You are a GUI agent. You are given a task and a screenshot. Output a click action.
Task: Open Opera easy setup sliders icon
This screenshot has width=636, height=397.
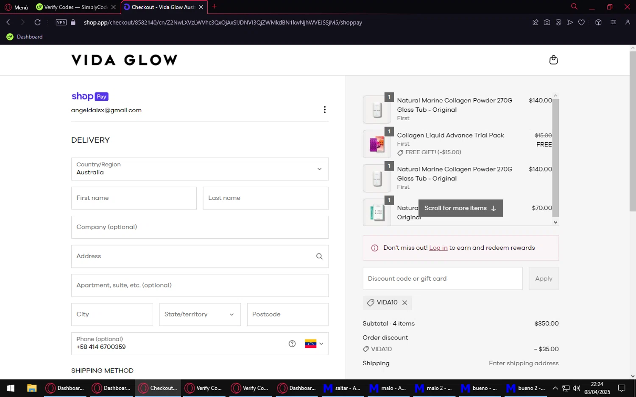[x=613, y=22]
